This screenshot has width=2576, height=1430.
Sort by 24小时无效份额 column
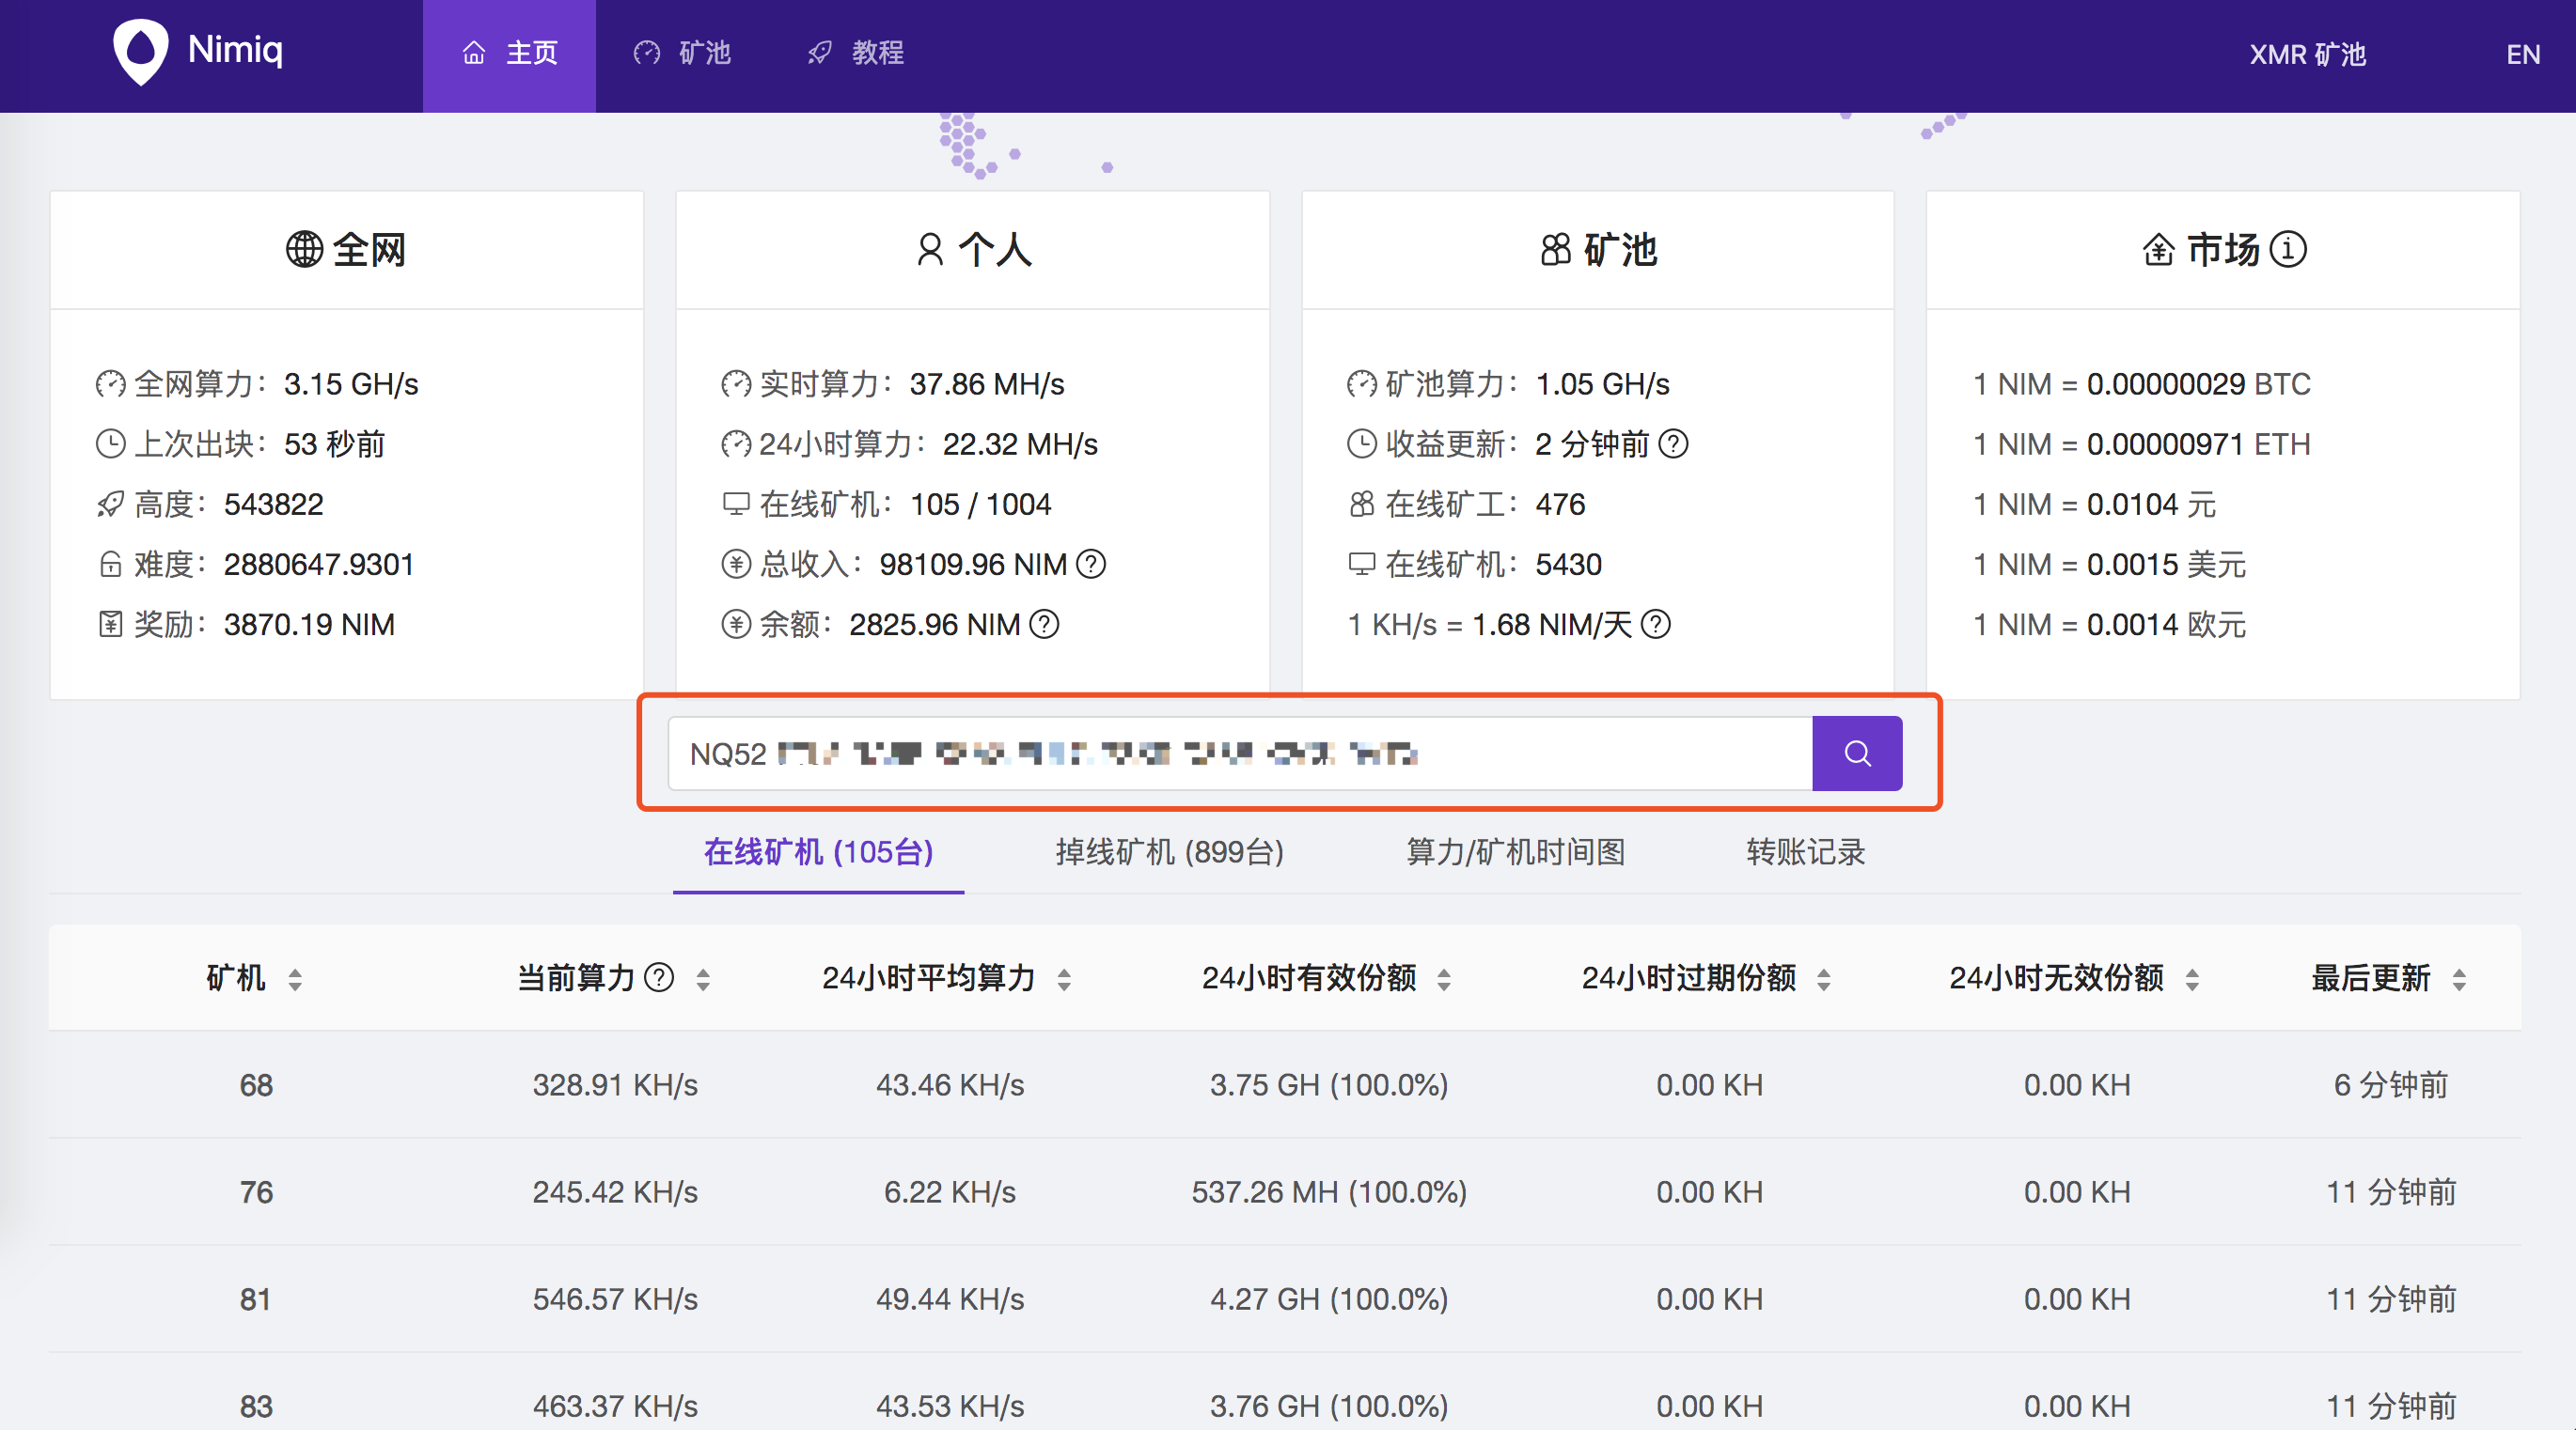(x=2192, y=979)
